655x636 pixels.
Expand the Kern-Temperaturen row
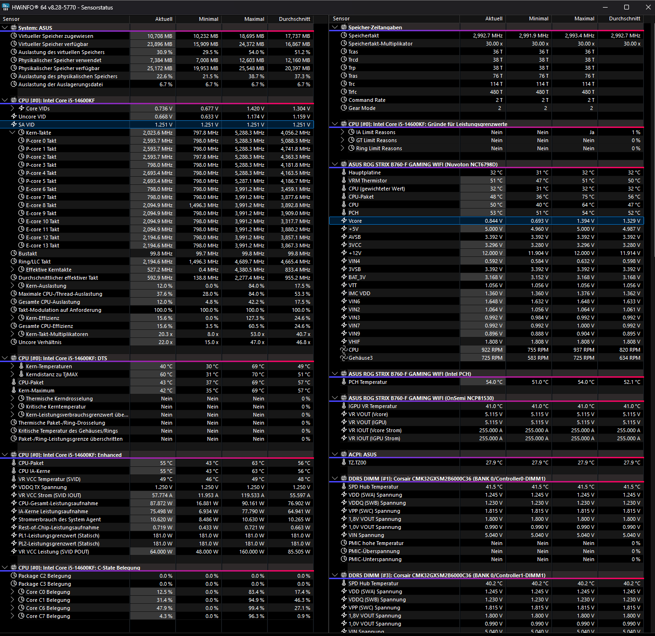coord(13,366)
